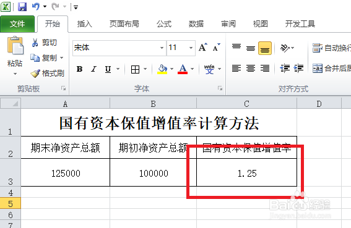Click the 剪切 (Cut) button
The height and width of the screenshot is (228, 351).
pos(45,43)
